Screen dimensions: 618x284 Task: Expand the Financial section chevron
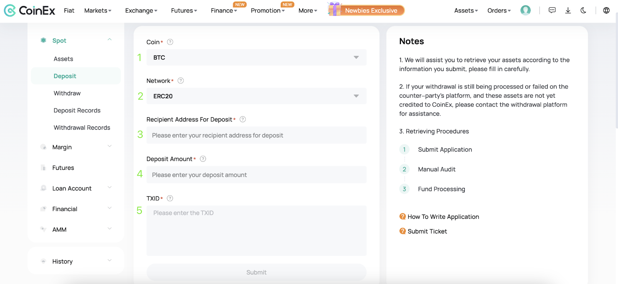click(110, 208)
